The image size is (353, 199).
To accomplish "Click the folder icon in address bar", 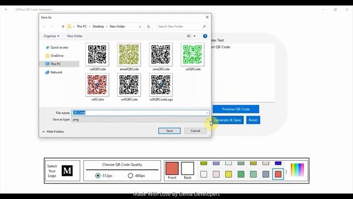I will (69, 27).
